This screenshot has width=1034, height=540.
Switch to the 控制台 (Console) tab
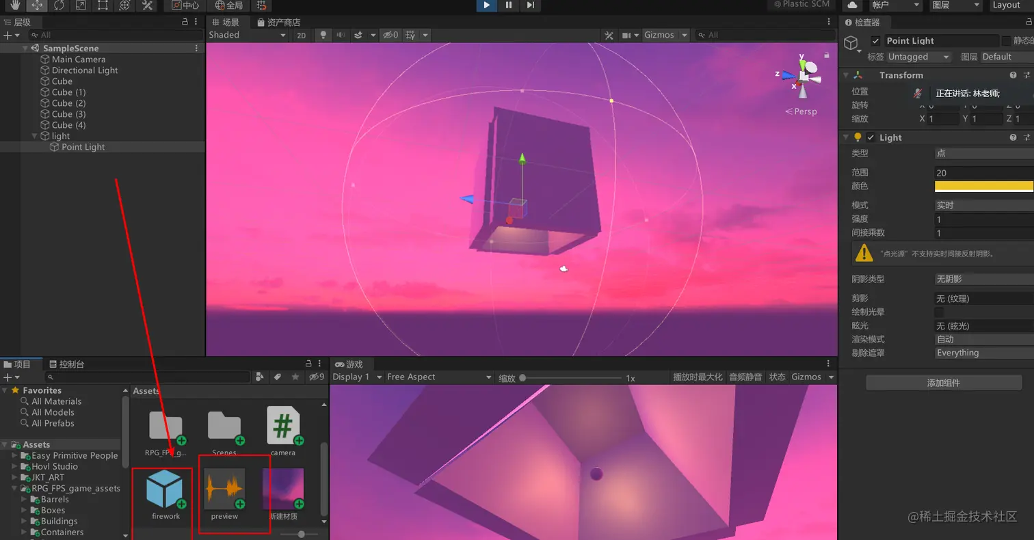(x=66, y=364)
